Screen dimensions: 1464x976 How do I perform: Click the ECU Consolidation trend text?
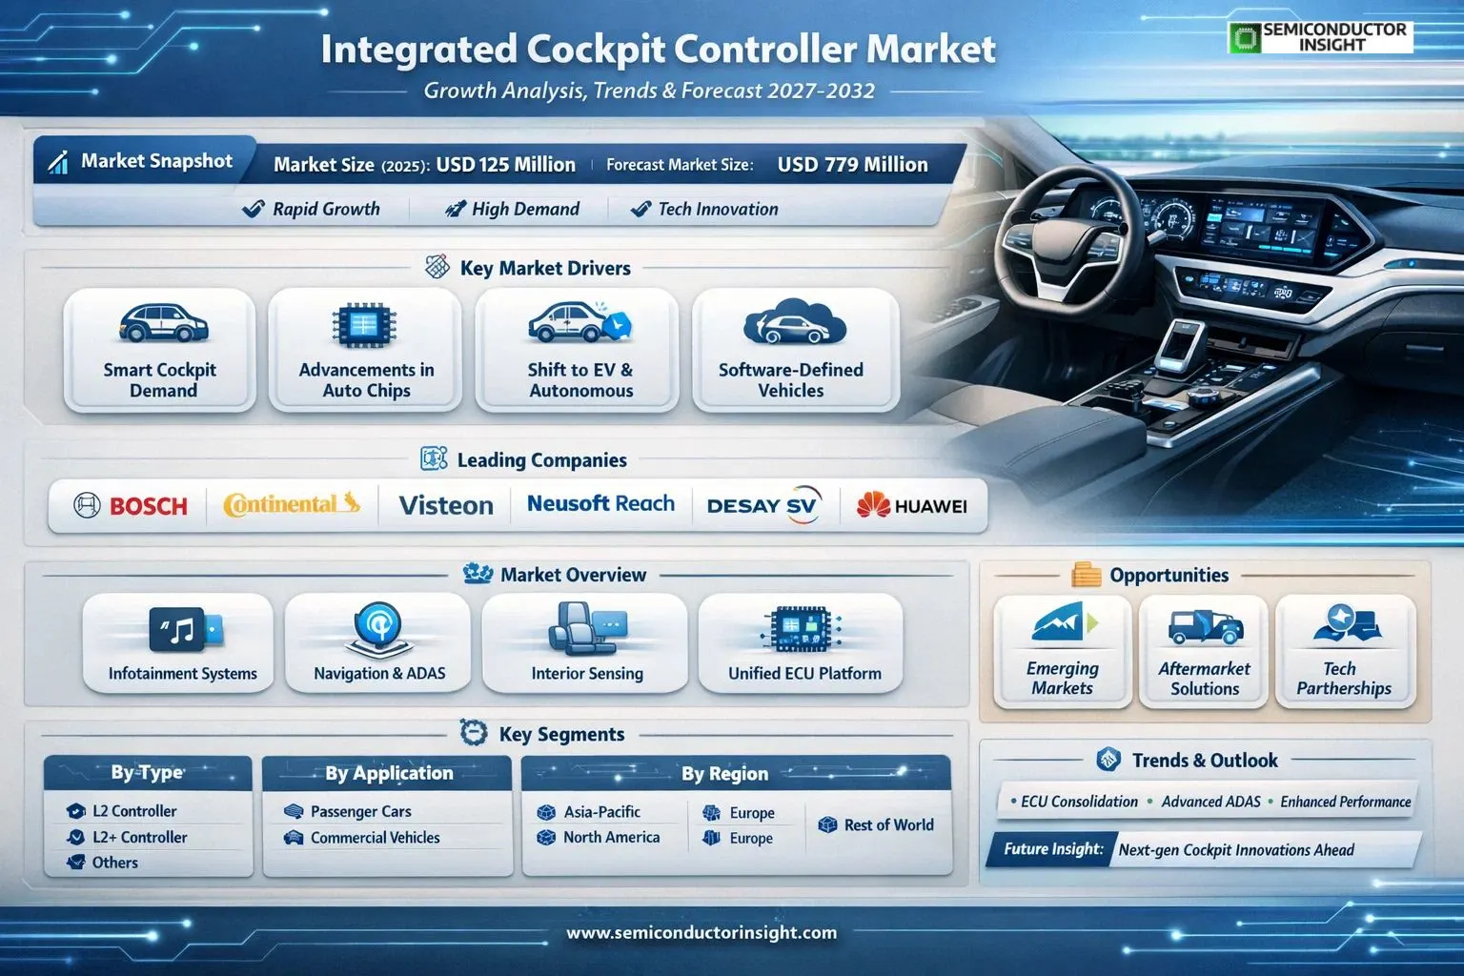1079,802
